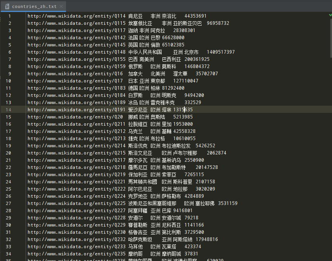Click the continent name 南美洲
Screen dimensions: 332x261
point(147,59)
